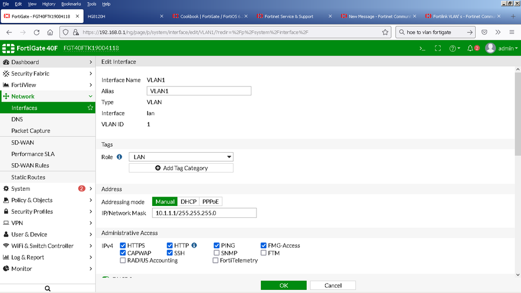Open the browser History menu
This screenshot has width=521, height=293.
[x=49, y=4]
